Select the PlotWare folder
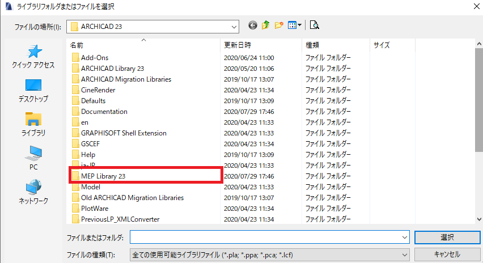The image size is (483, 263). pos(95,209)
